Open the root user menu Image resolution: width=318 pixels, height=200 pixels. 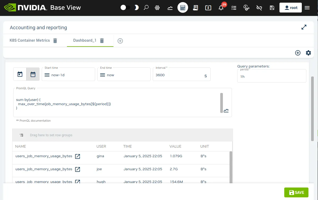click(x=290, y=8)
